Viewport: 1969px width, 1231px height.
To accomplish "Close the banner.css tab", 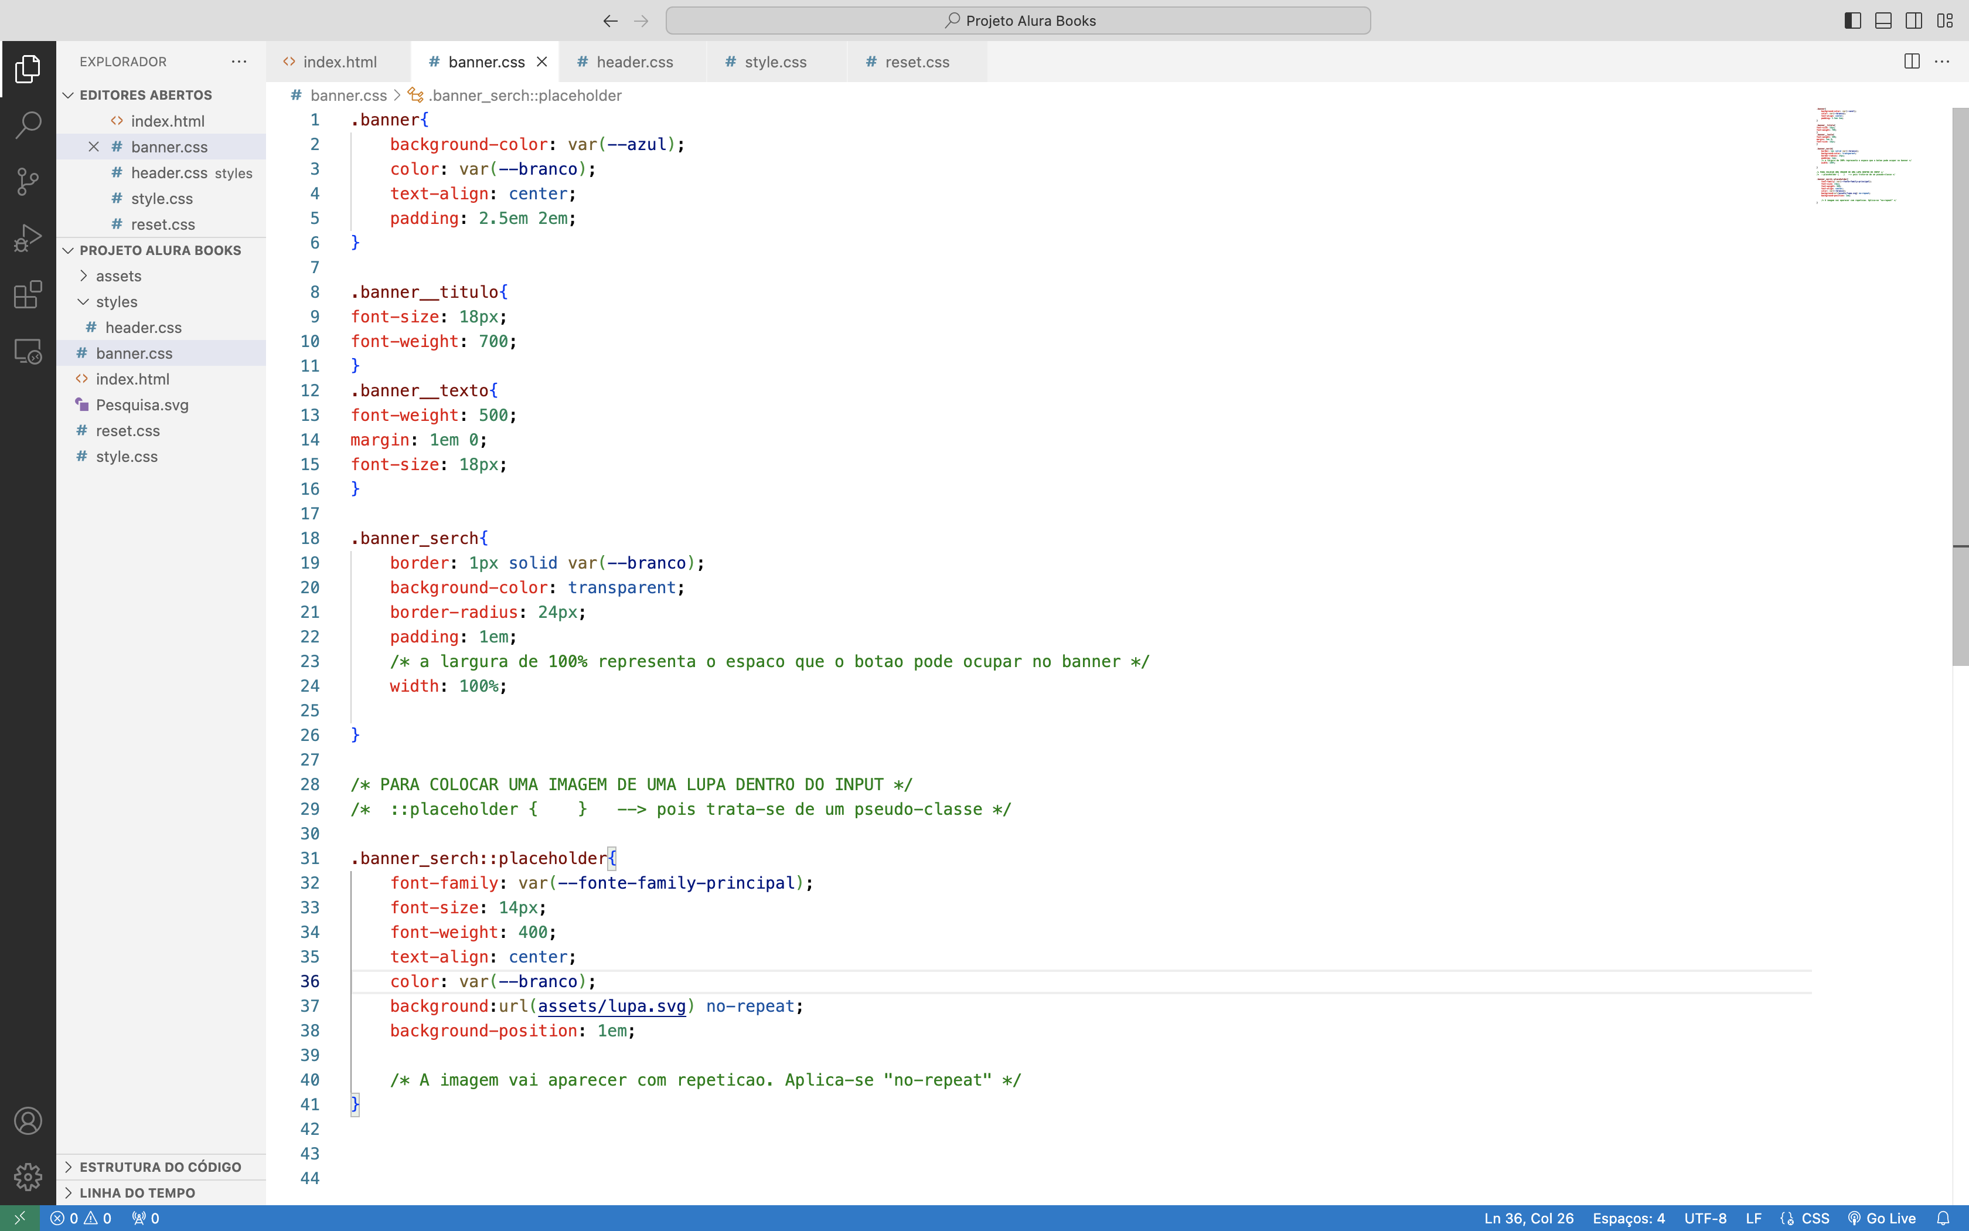I will 542,62.
